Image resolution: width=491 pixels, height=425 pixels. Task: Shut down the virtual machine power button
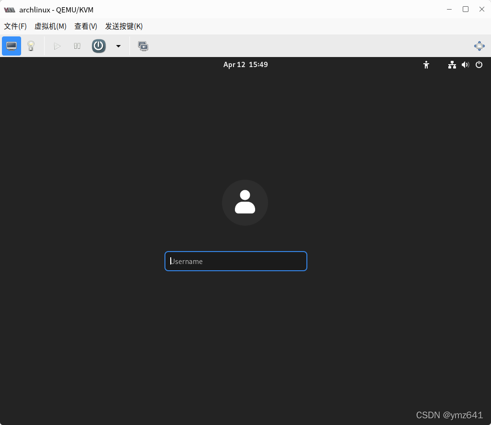[x=99, y=46]
